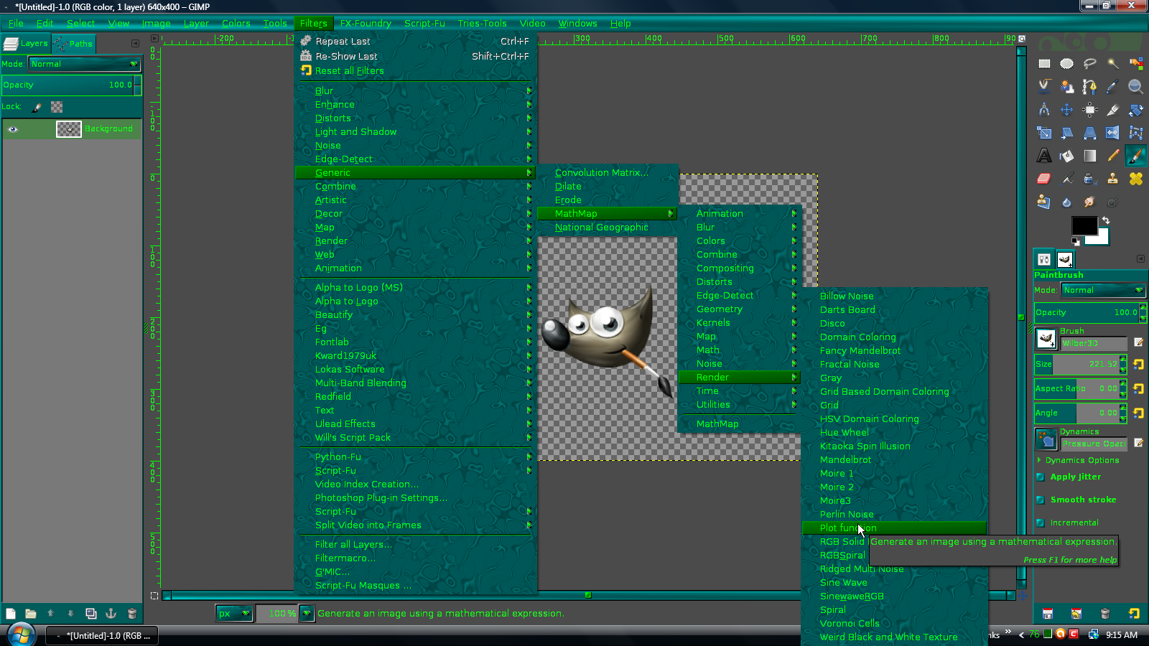Disable Smooth stroke for the Paintbrush
This screenshot has height=646, width=1149.
coord(1041,500)
